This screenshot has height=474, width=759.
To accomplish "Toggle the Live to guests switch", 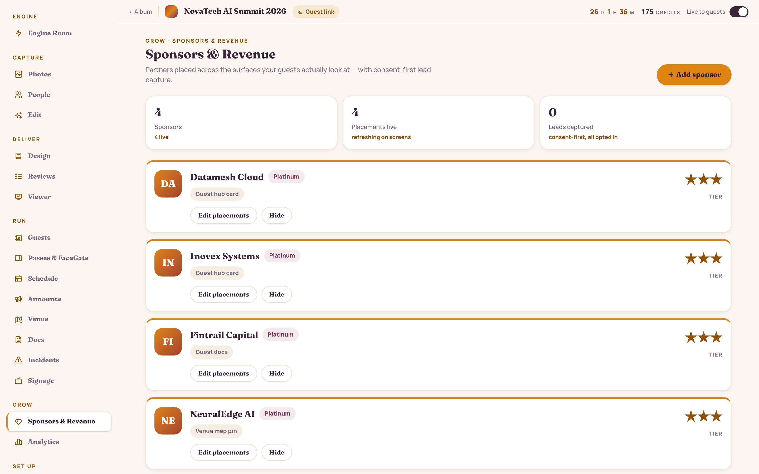I will click(739, 12).
